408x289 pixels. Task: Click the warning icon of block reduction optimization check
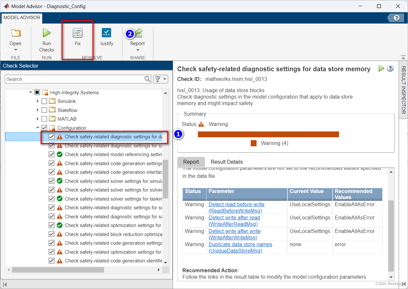60,234
